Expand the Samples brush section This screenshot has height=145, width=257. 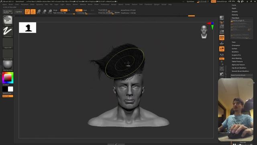pos(235,12)
